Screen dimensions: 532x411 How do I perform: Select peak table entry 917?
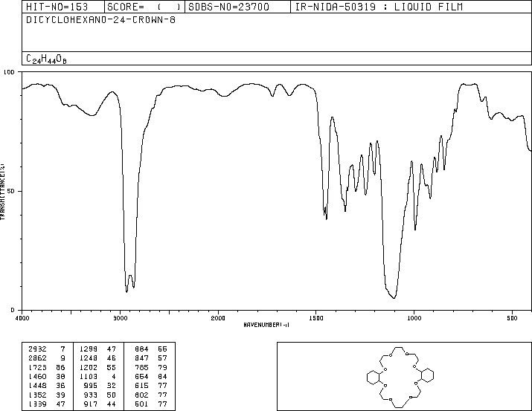[91, 404]
